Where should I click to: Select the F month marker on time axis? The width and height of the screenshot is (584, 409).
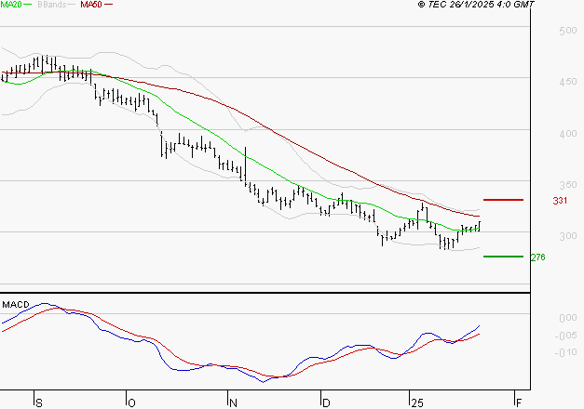click(x=517, y=402)
